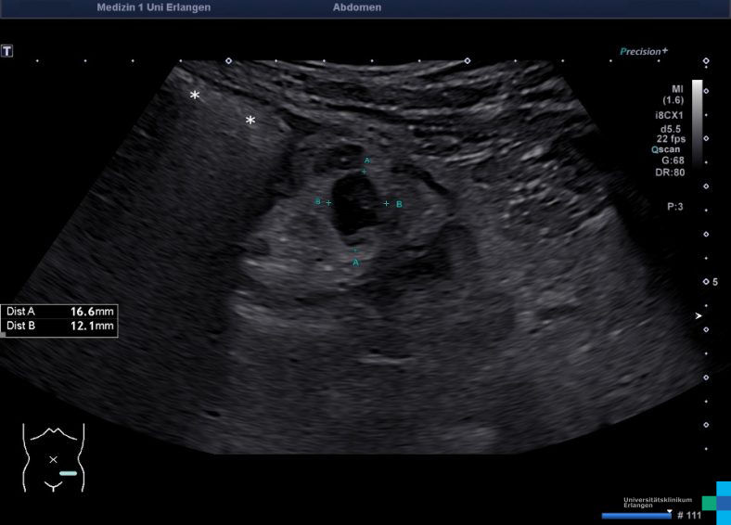
Task: Select the Dist B measurement result
Action: tap(59, 327)
